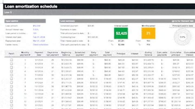Click the 'Input section' header bar
195x109 pixels.
click(25, 21)
